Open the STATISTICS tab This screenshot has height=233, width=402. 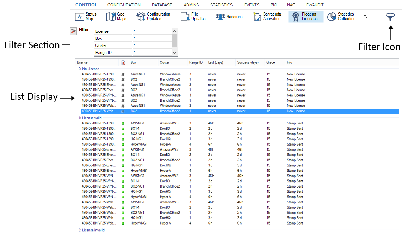[x=222, y=5]
